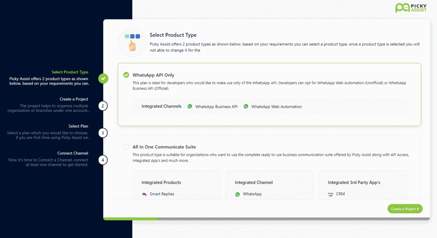Click the green setup progress bar
437x238 pixels.
pyautogui.click(x=130, y=219)
